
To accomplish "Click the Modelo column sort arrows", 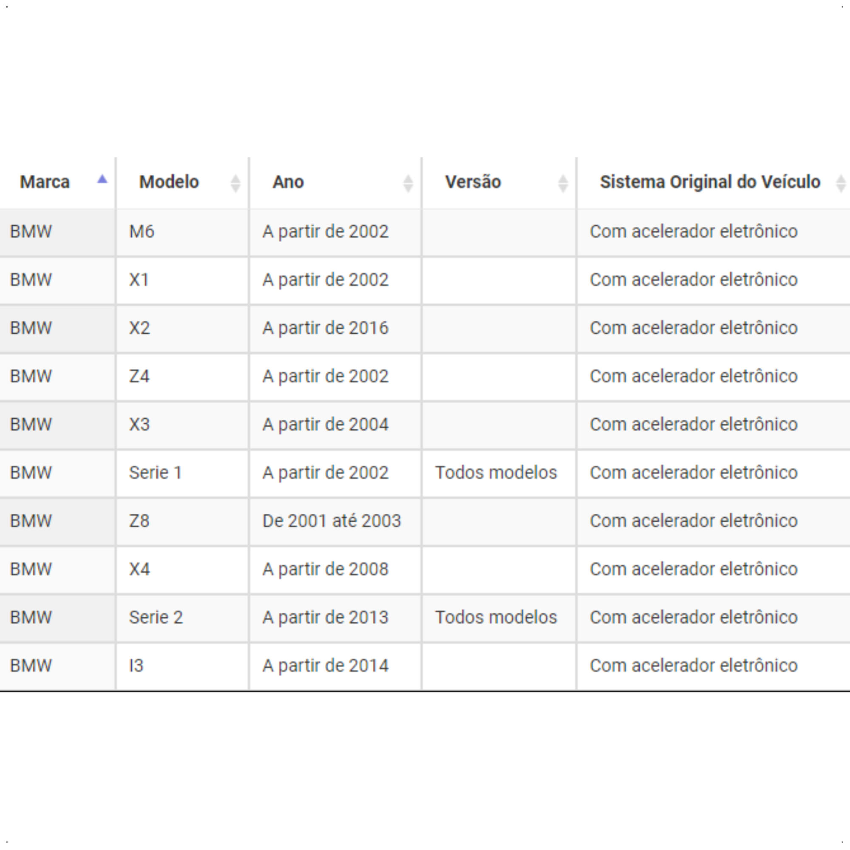I will pyautogui.click(x=235, y=184).
